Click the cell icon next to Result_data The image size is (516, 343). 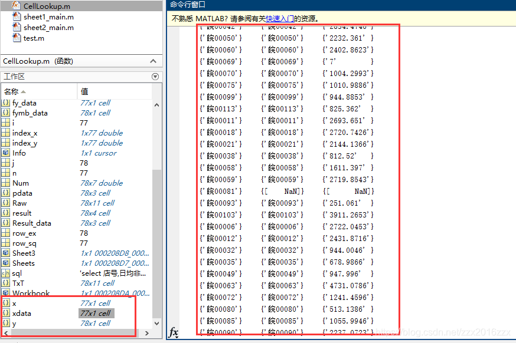[6, 223]
